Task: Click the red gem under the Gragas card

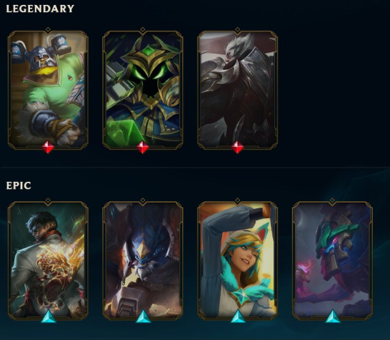Action: point(48,147)
